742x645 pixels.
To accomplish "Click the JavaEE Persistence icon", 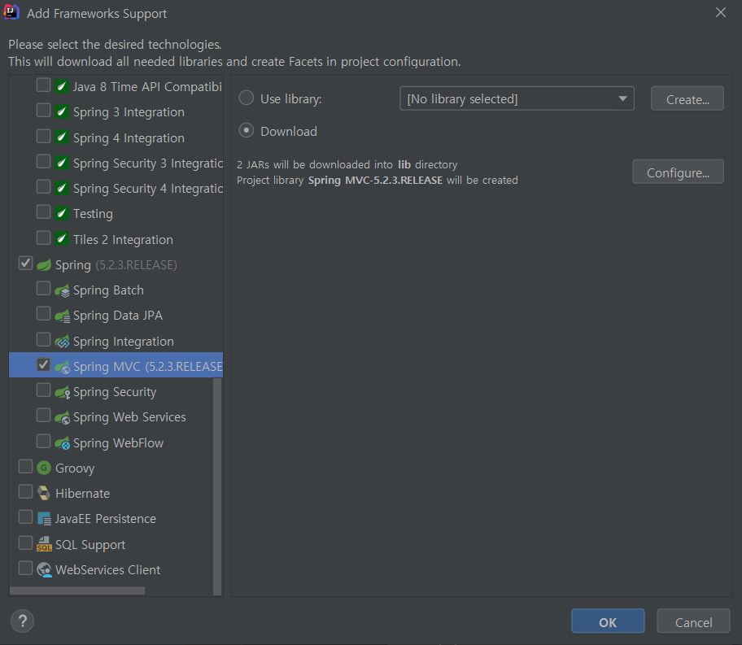I will 42,518.
